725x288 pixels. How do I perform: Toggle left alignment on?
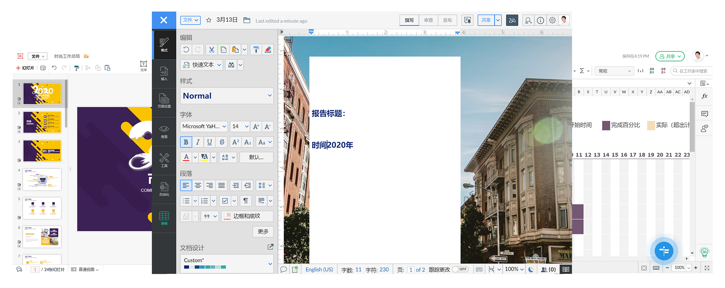(186, 185)
